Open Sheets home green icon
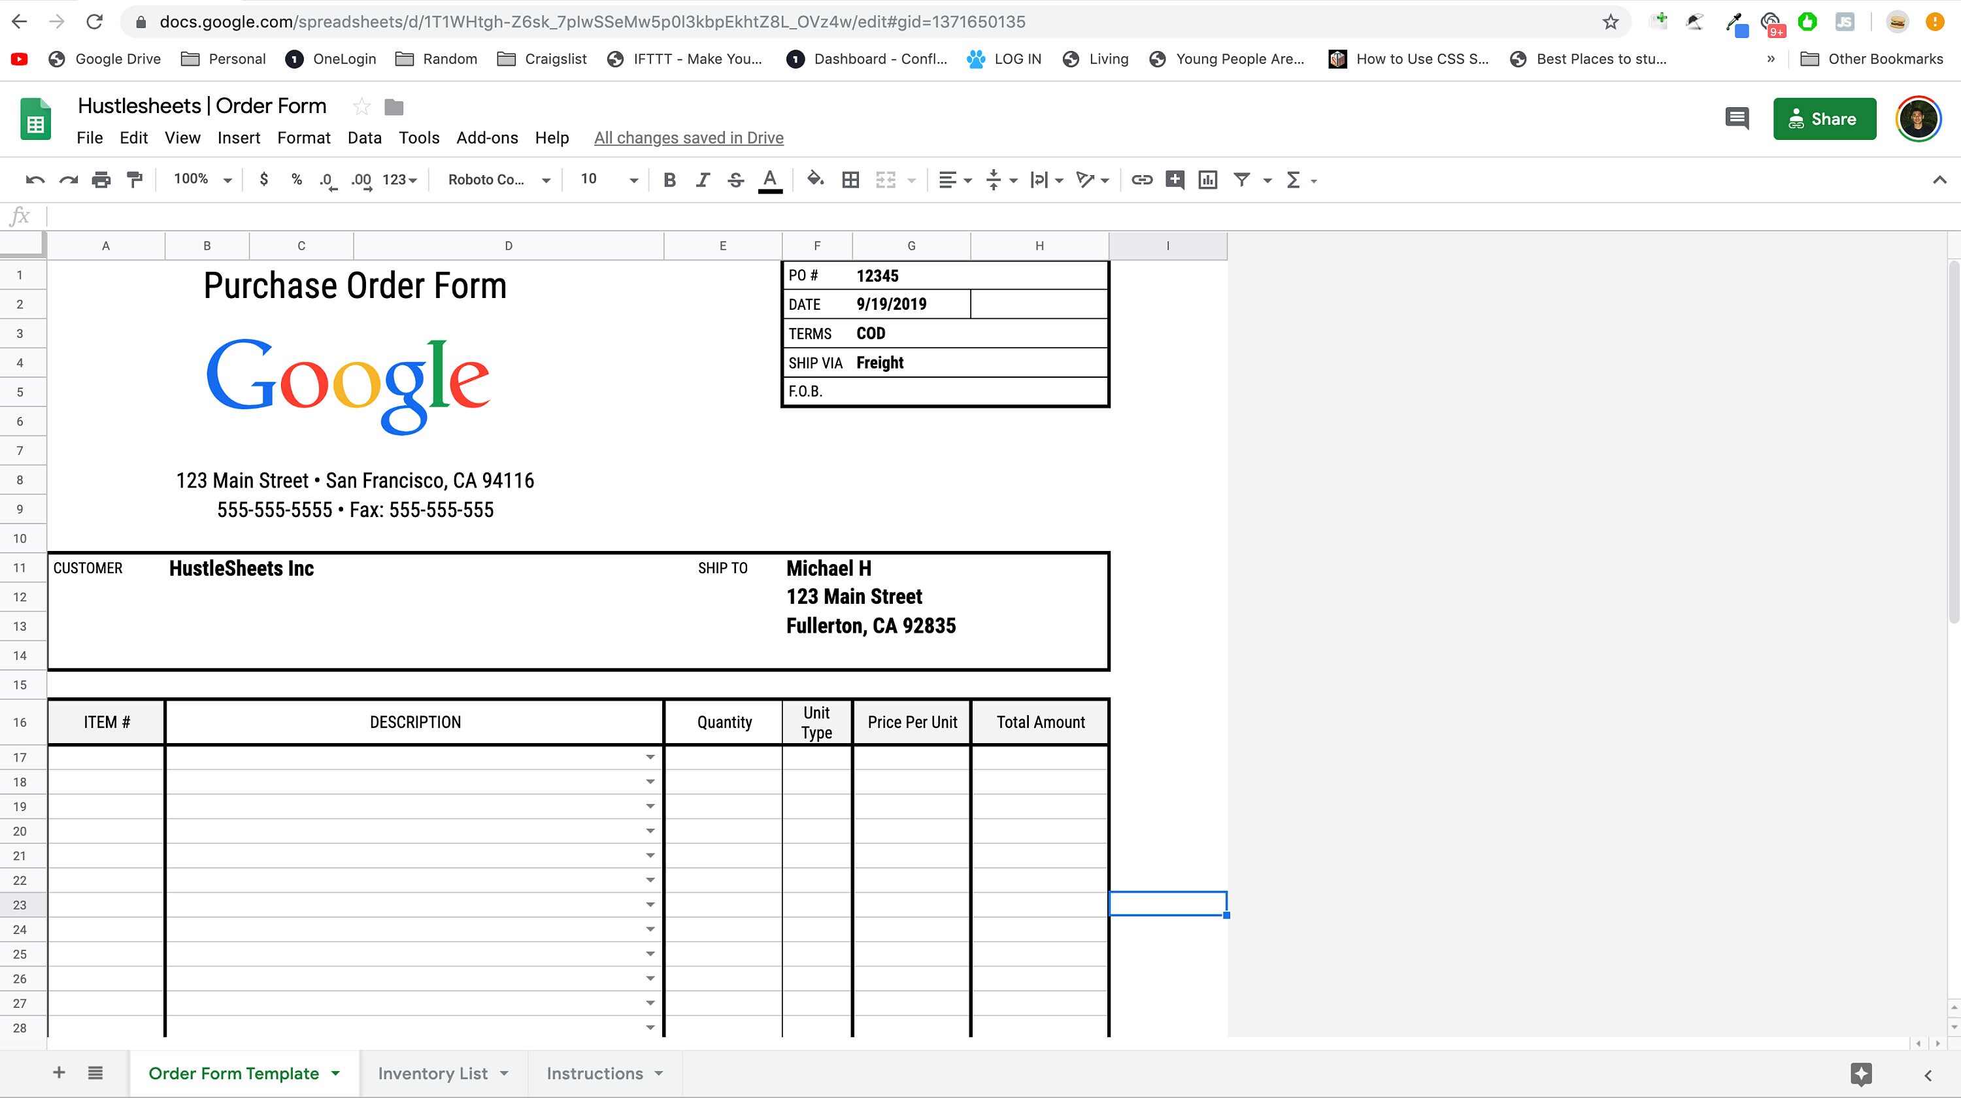The image size is (1961, 1098). [x=35, y=120]
